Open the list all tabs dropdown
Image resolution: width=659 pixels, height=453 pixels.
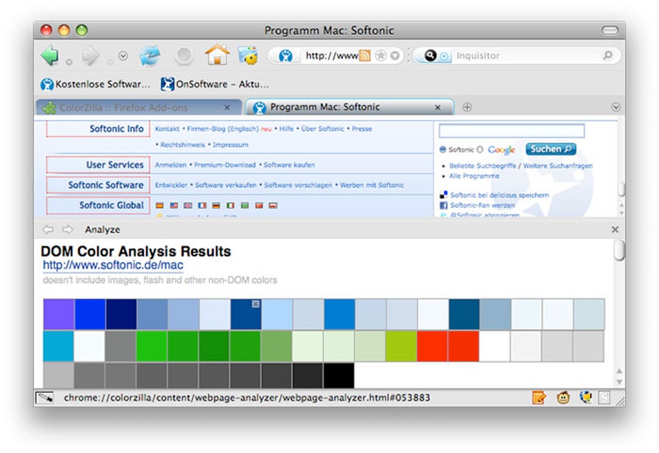point(616,107)
